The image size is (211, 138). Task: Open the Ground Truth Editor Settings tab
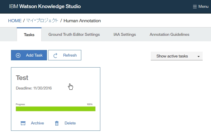(74, 35)
